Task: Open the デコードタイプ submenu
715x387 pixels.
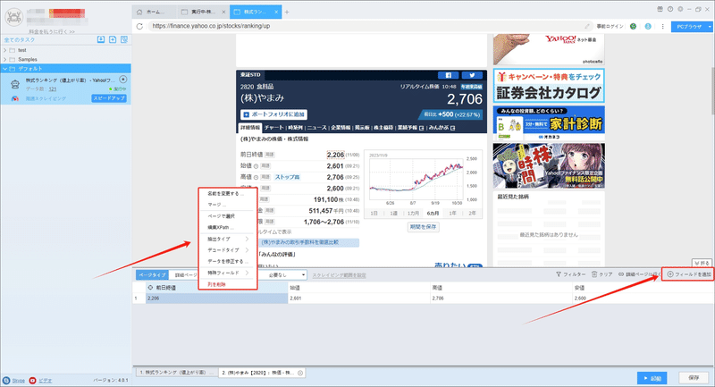Action: click(x=228, y=250)
